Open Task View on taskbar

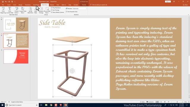(41, 105)
